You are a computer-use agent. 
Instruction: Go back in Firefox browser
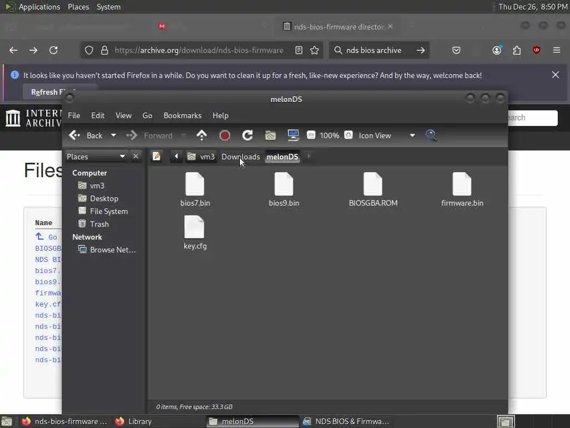click(x=13, y=50)
